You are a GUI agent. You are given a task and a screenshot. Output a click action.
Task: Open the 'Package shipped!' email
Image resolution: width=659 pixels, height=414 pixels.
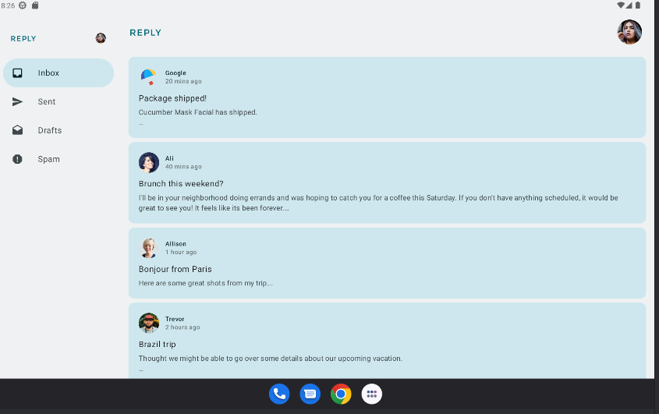point(387,97)
